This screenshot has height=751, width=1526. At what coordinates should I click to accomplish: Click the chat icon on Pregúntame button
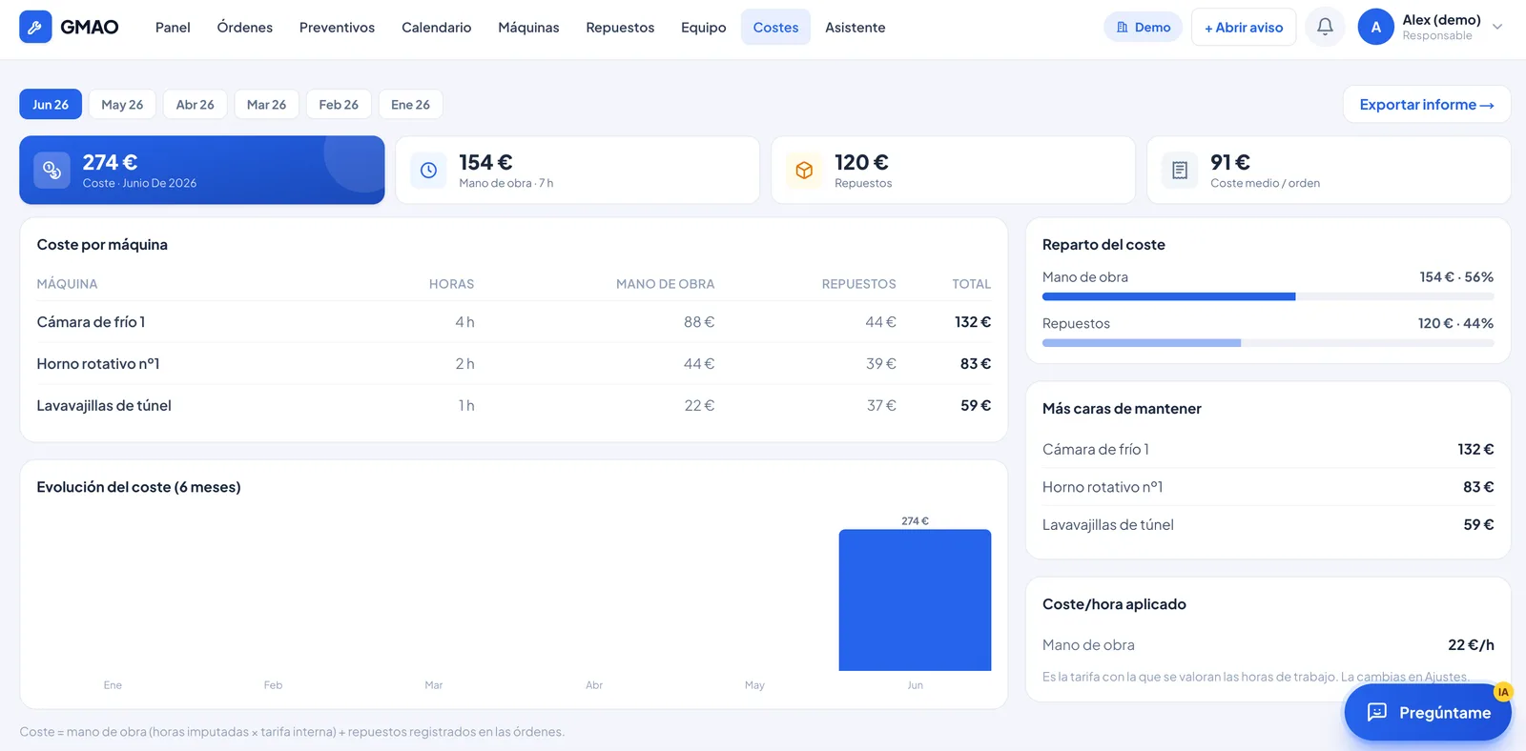tap(1376, 712)
